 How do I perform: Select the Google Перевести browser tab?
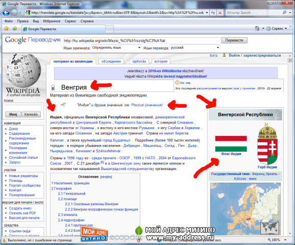(63, 29)
